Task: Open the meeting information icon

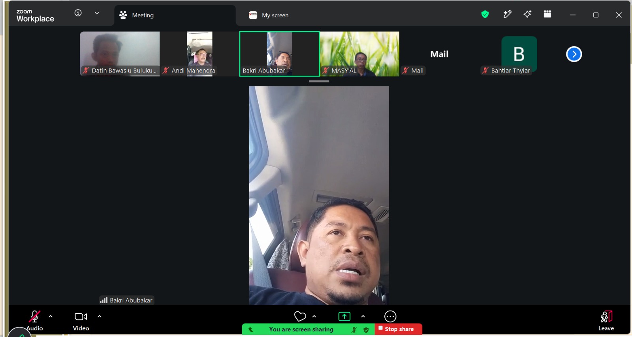Action: click(x=78, y=13)
